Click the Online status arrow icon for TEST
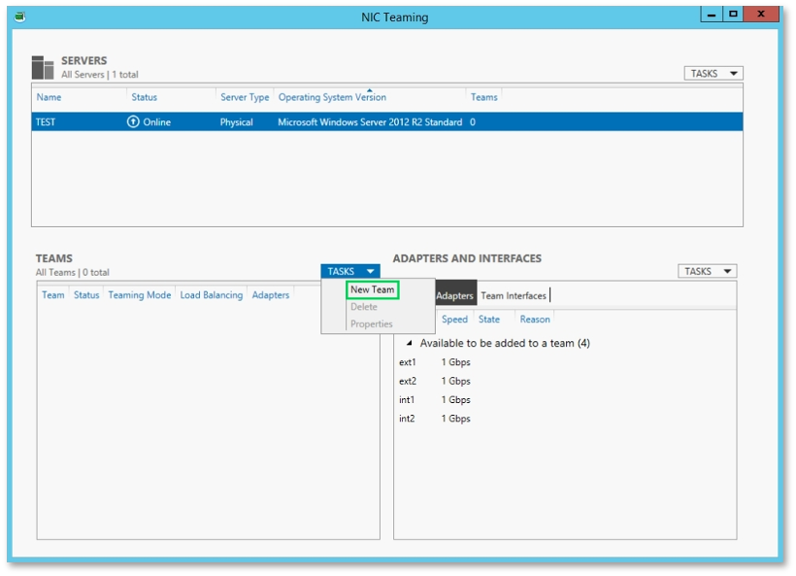The height and width of the screenshot is (576, 796). 133,122
